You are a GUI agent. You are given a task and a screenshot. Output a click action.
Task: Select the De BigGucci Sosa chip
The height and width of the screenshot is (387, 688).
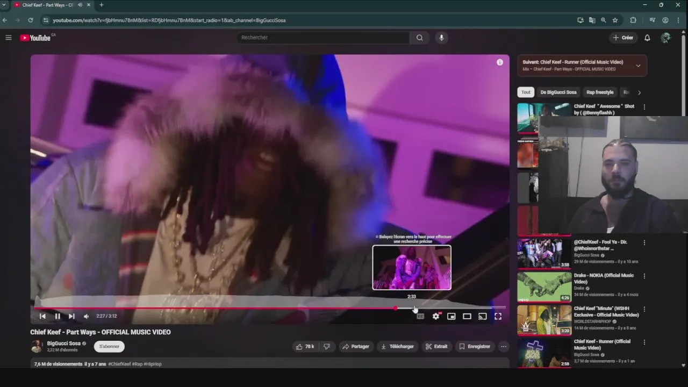558,92
